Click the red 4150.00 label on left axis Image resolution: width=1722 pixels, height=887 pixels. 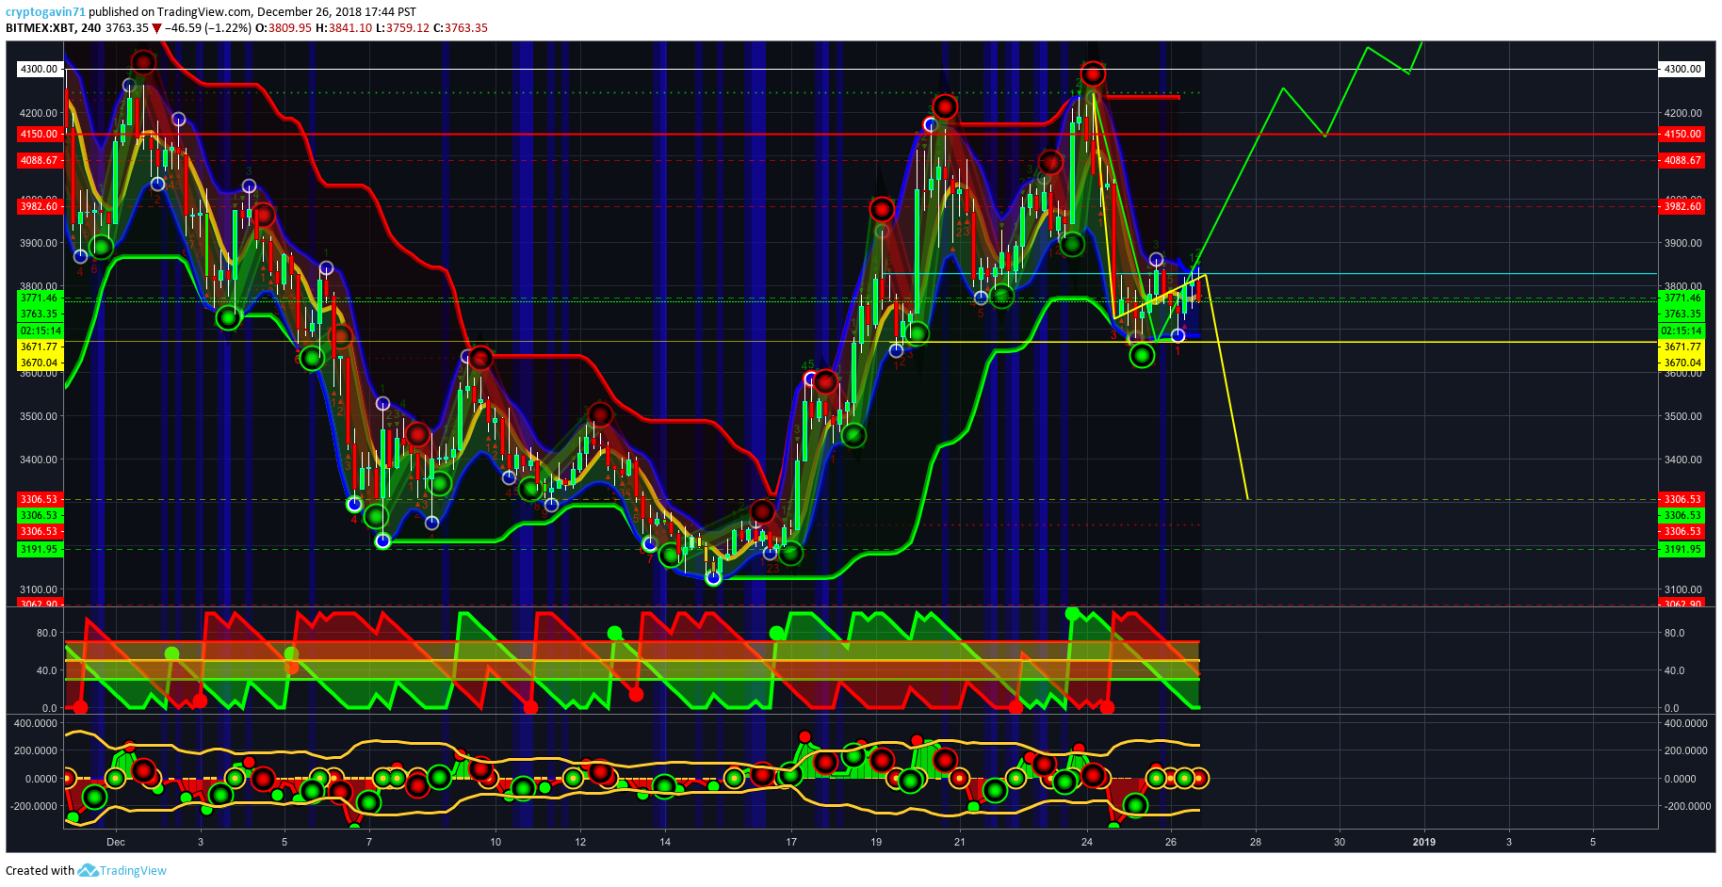(x=41, y=134)
